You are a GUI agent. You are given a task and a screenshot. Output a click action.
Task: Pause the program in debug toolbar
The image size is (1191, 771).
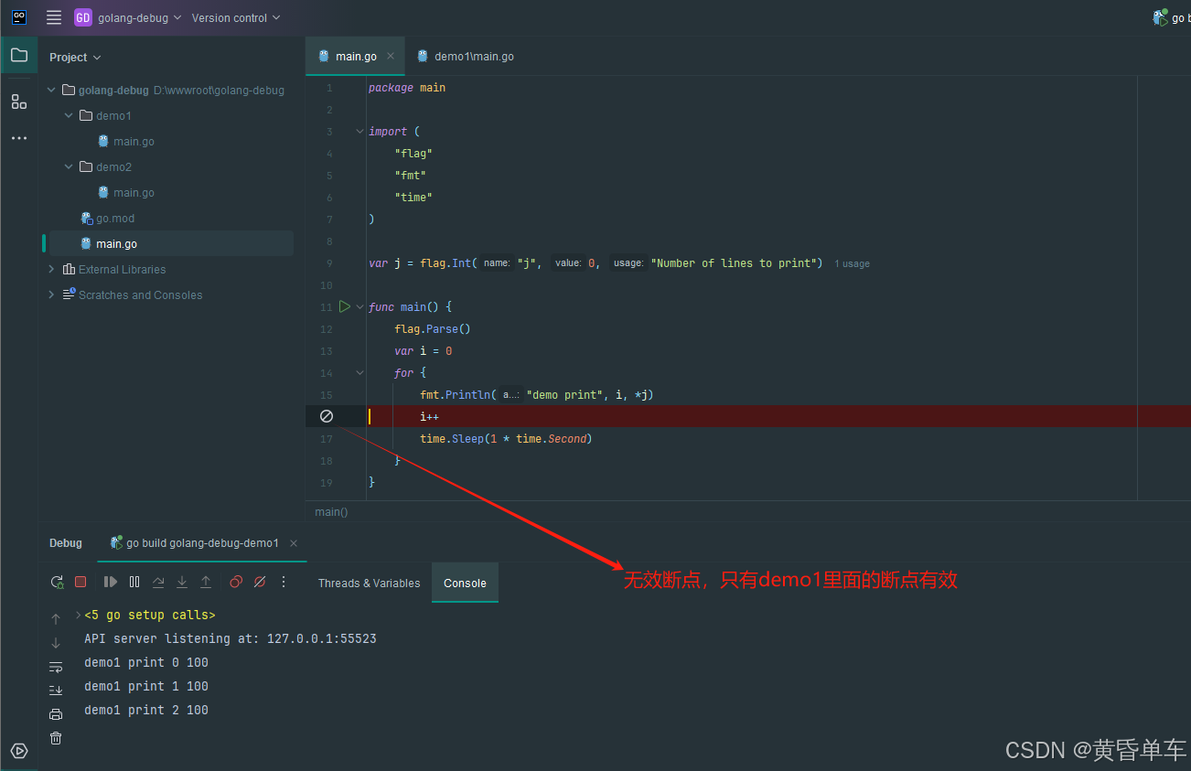(134, 582)
